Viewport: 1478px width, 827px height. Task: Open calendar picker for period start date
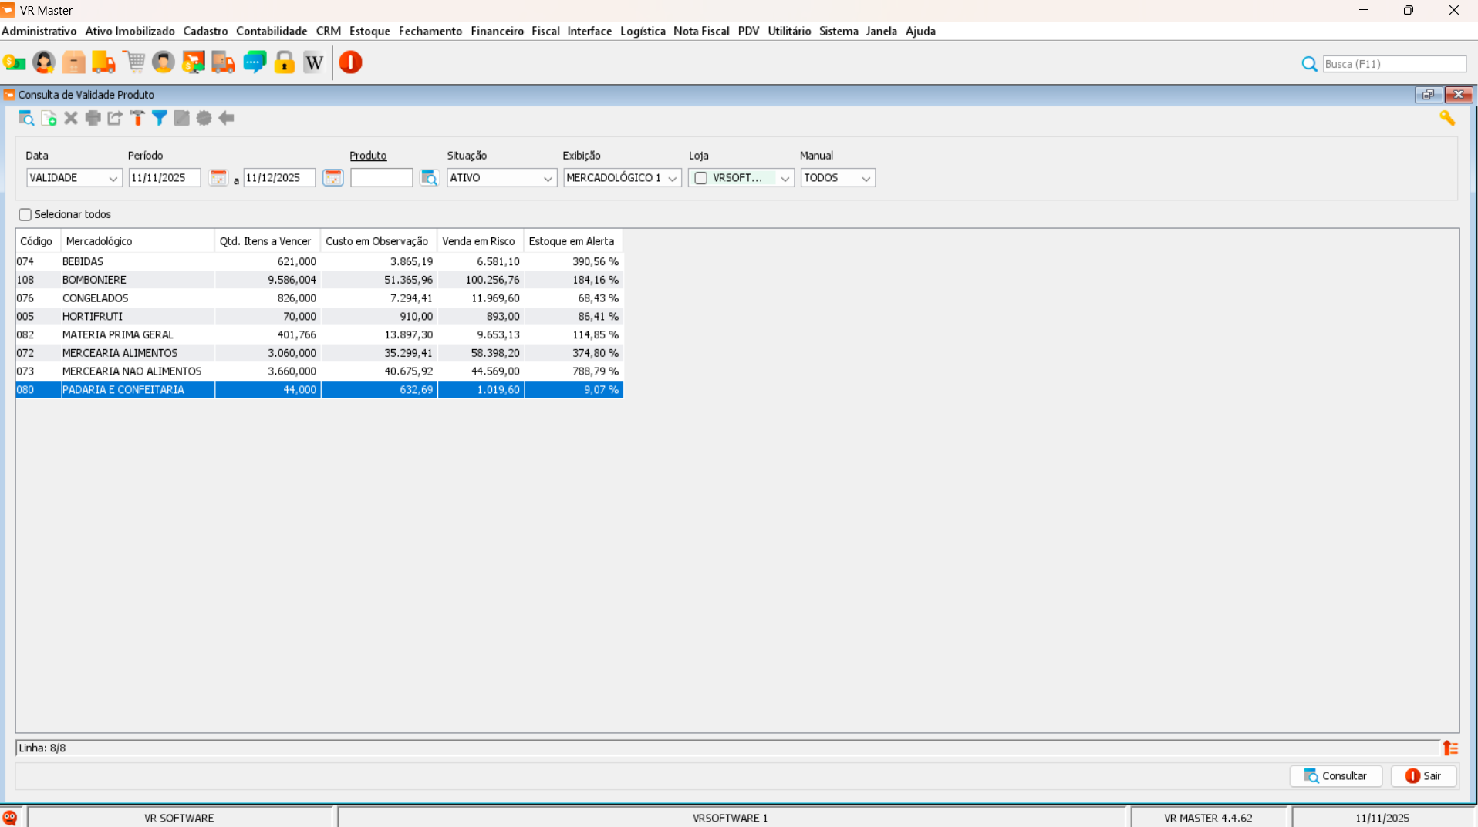[218, 178]
